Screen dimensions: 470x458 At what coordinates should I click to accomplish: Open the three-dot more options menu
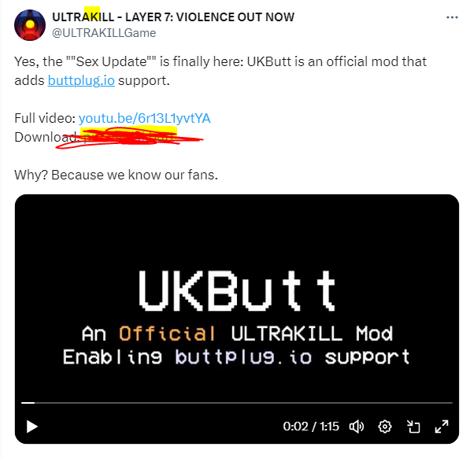[452, 17]
